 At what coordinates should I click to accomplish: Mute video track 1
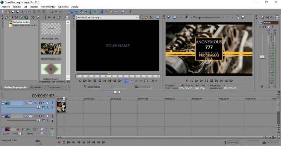pyautogui.click(x=47, y=103)
